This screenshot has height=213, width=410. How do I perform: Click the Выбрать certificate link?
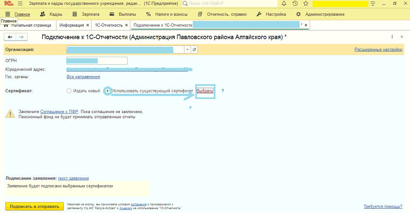[x=205, y=91]
